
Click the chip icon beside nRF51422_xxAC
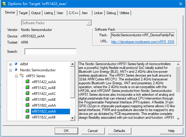[27, 93]
